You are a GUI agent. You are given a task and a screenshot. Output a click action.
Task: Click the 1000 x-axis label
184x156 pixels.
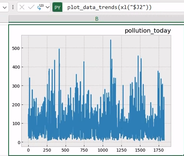click(x=103, y=150)
